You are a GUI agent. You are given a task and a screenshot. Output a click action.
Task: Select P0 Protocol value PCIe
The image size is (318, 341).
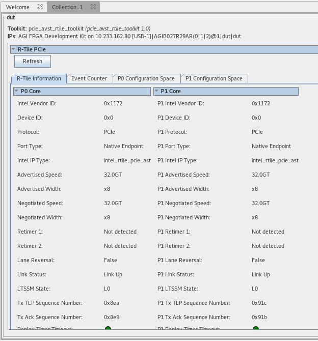click(x=110, y=132)
